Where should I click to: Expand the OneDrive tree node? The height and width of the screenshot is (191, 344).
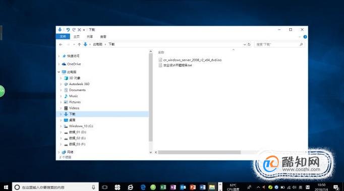pos(59,64)
